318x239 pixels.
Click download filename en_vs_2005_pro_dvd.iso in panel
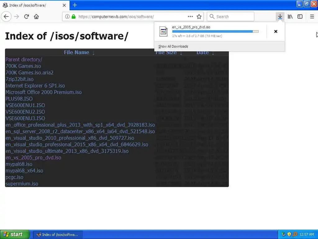click(191, 27)
